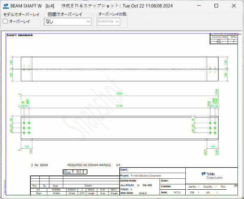
Task: Click the 5749 dimension value
Action: pos(119,106)
